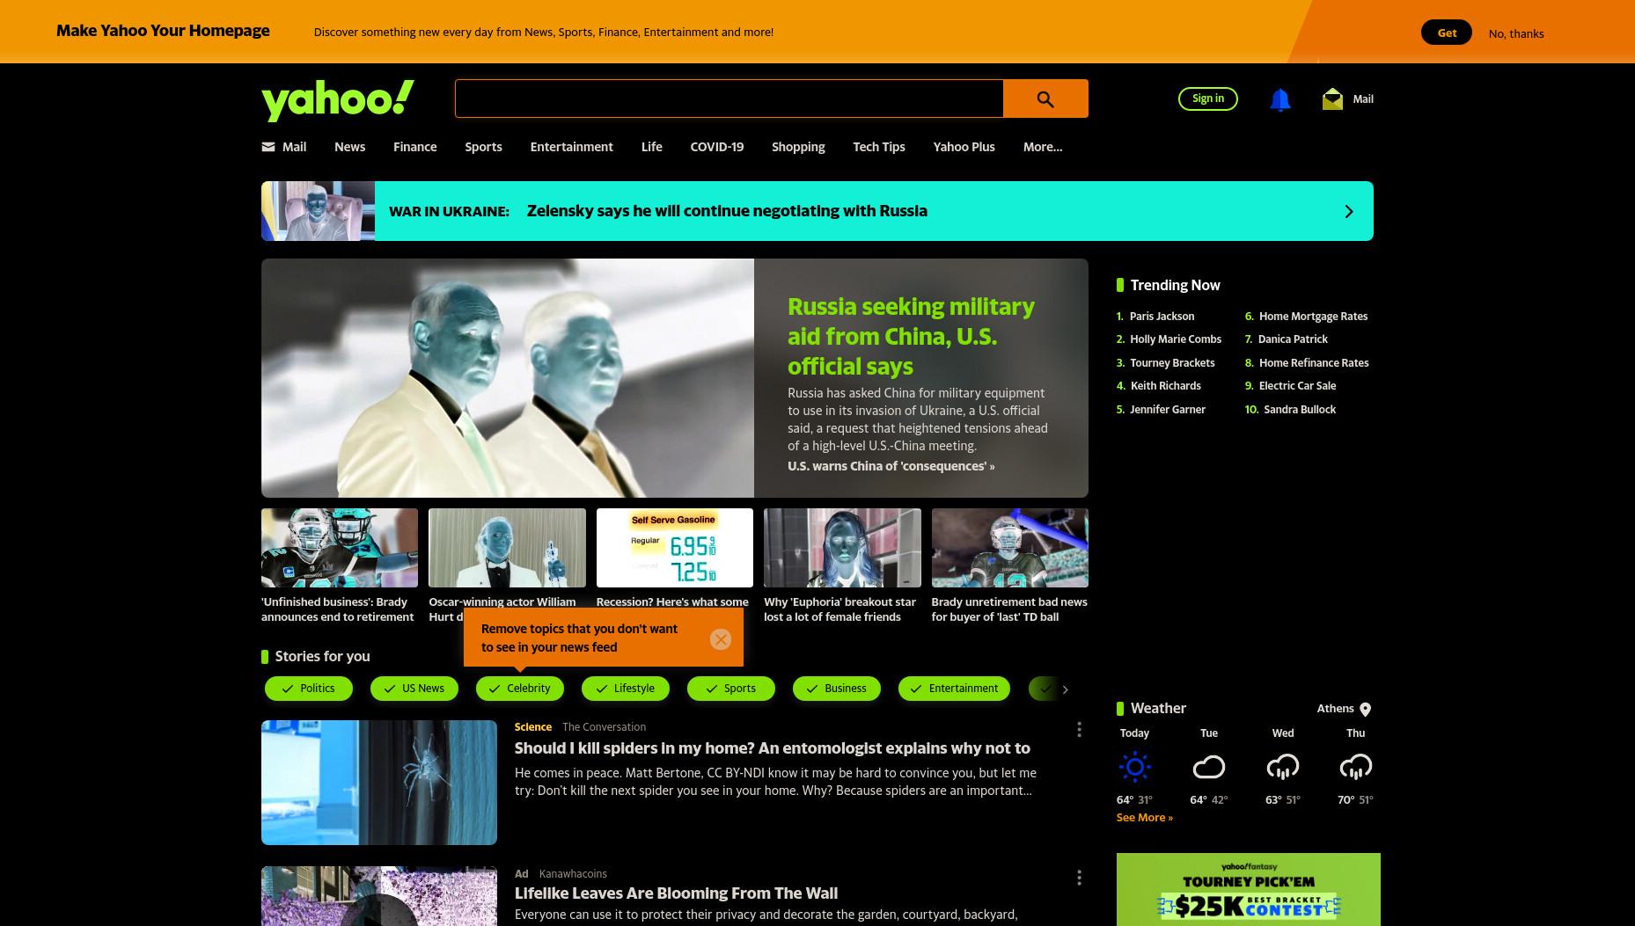Click the Sign in button
Image resolution: width=1635 pixels, height=926 pixels.
(1208, 98)
